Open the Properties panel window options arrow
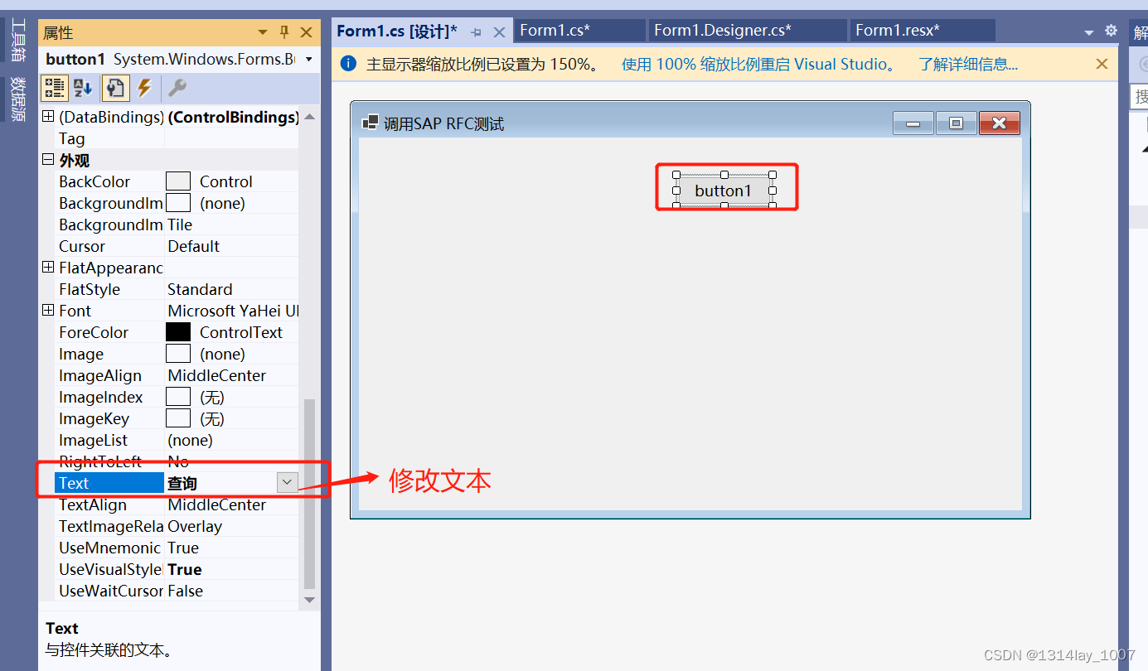The height and width of the screenshot is (671, 1148). click(263, 32)
